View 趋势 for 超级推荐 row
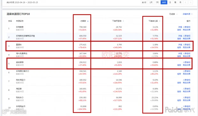 coord(179,65)
